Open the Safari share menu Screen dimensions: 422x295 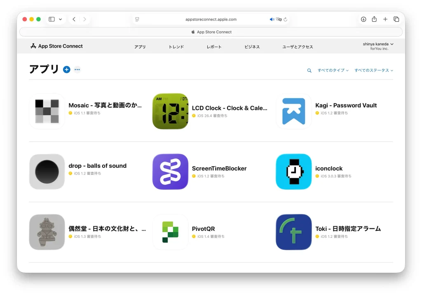point(374,19)
